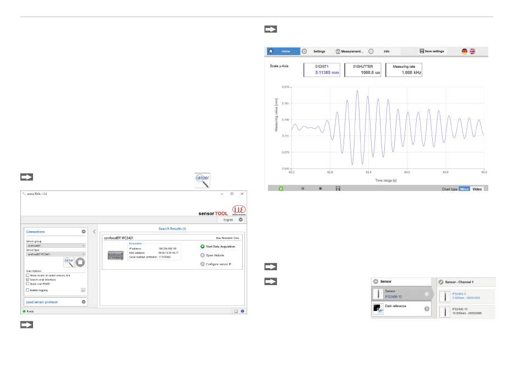Start the chart with the green play button
This screenshot has width=523, height=366.
pos(281,189)
